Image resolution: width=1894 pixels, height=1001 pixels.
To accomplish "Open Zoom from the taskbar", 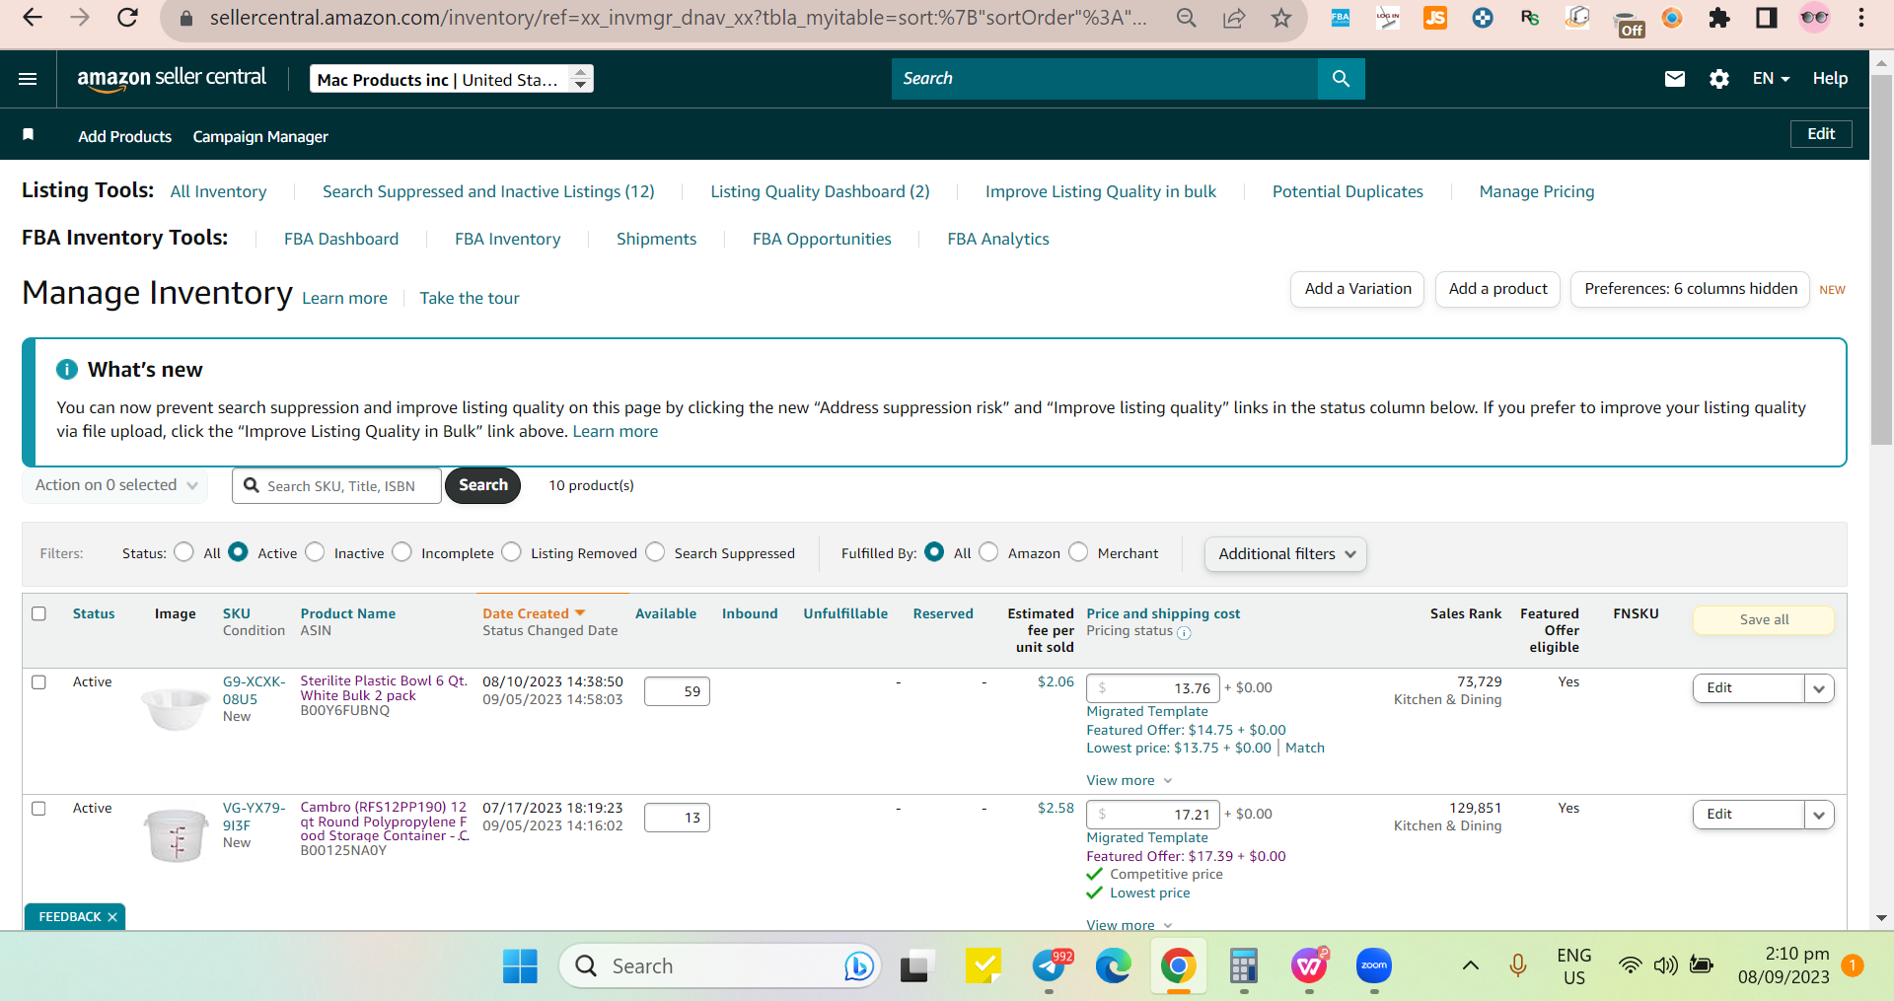I will [x=1373, y=966].
